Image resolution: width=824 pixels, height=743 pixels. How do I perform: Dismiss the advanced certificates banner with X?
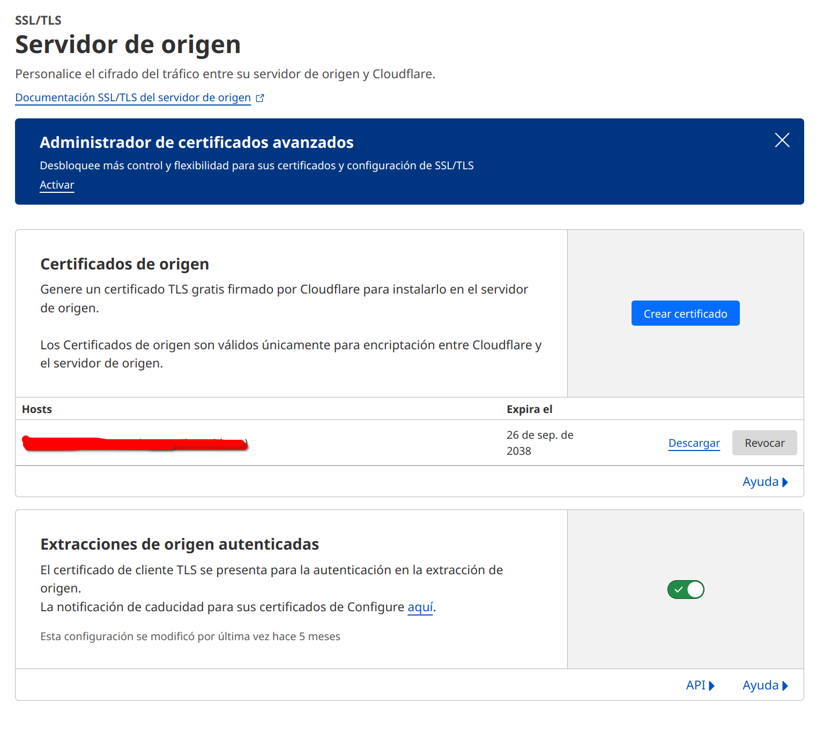[x=782, y=140]
